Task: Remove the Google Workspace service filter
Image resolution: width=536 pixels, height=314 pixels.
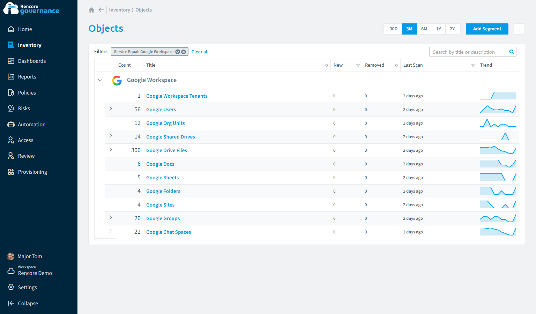Action: pyautogui.click(x=184, y=52)
